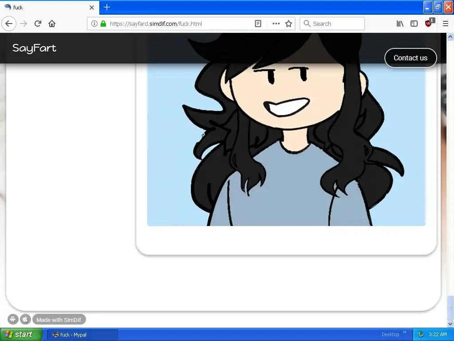The width and height of the screenshot is (454, 341).
Task: Open a new tab
Action: tap(106, 7)
